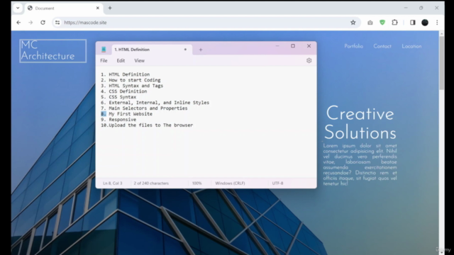This screenshot has height=255, width=454.
Task: Click the MC Architecture logo
Action: pyautogui.click(x=53, y=51)
